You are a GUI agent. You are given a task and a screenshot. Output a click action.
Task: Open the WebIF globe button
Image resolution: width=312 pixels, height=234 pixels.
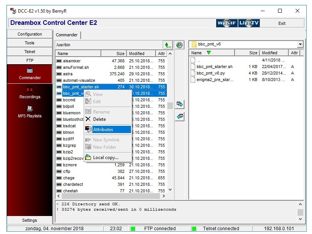[226, 23]
